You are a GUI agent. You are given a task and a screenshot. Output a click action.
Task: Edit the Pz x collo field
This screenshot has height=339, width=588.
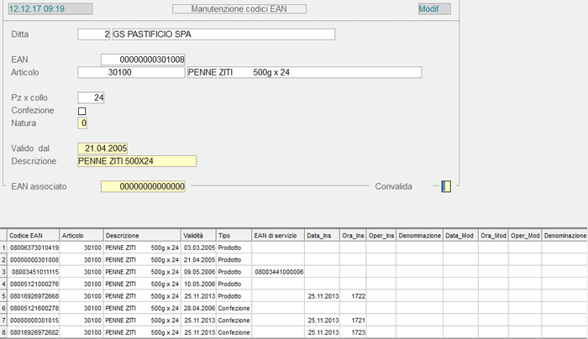[91, 98]
